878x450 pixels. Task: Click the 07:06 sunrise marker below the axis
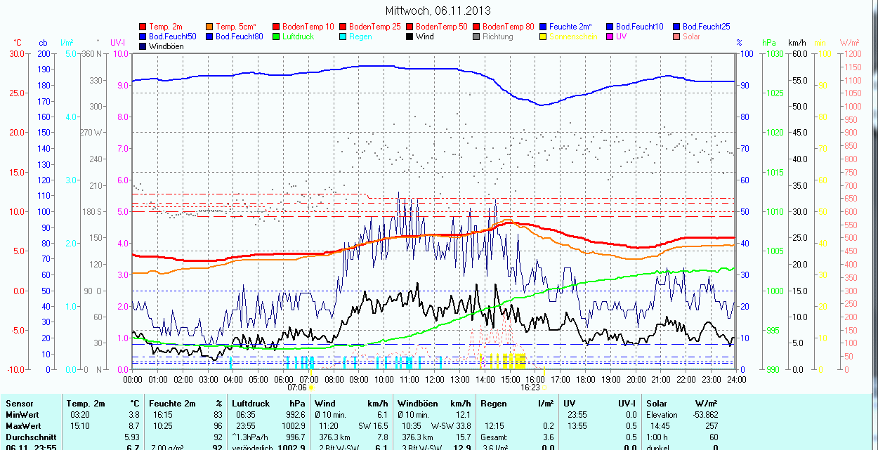point(297,387)
